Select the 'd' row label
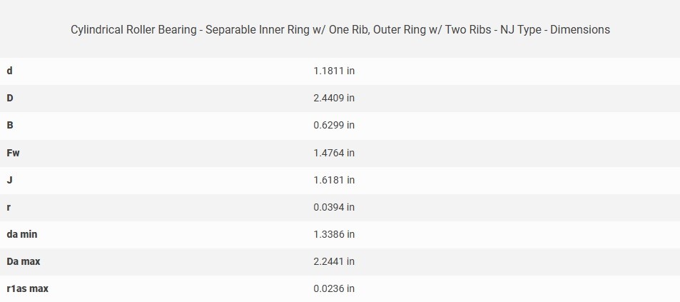Image resolution: width=680 pixels, height=302 pixels. [x=9, y=71]
